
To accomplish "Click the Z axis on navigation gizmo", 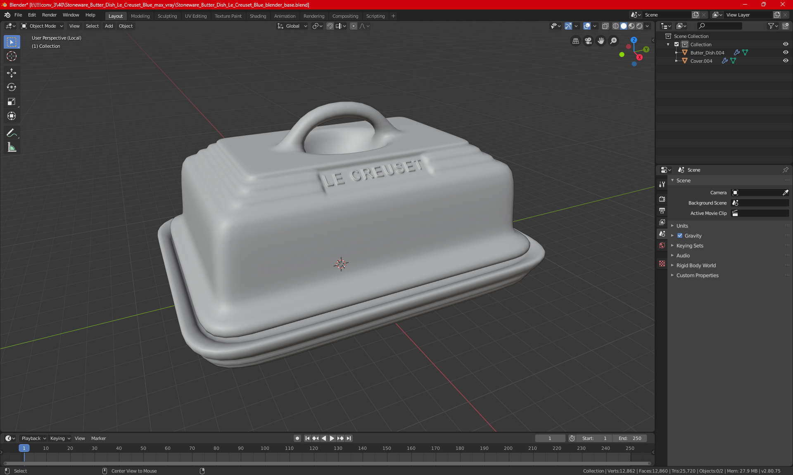I will 634,40.
